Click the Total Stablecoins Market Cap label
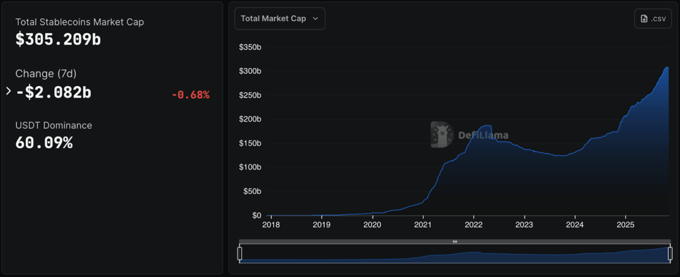The image size is (680, 277). pos(79,22)
